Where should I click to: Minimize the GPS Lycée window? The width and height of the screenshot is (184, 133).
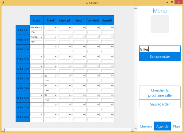(167, 2)
